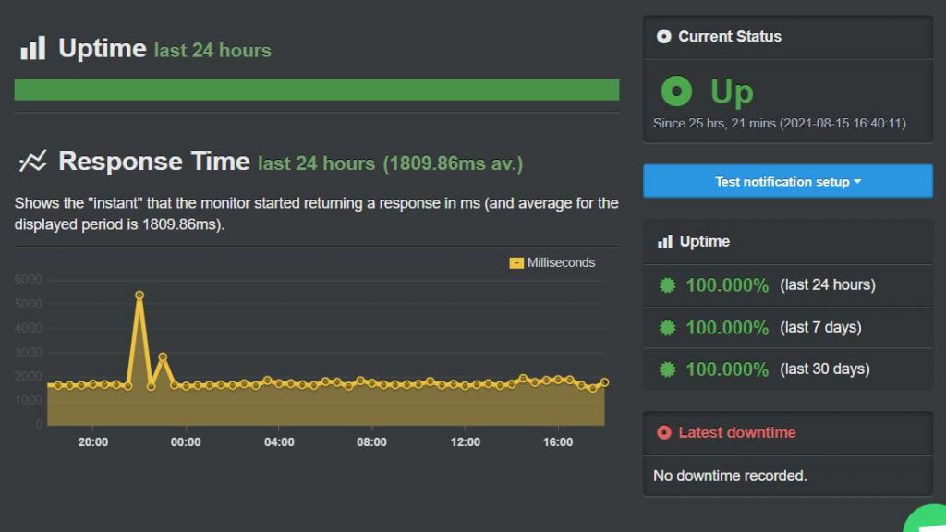
Task: Click the tallest spike on the response chart
Action: (x=139, y=295)
